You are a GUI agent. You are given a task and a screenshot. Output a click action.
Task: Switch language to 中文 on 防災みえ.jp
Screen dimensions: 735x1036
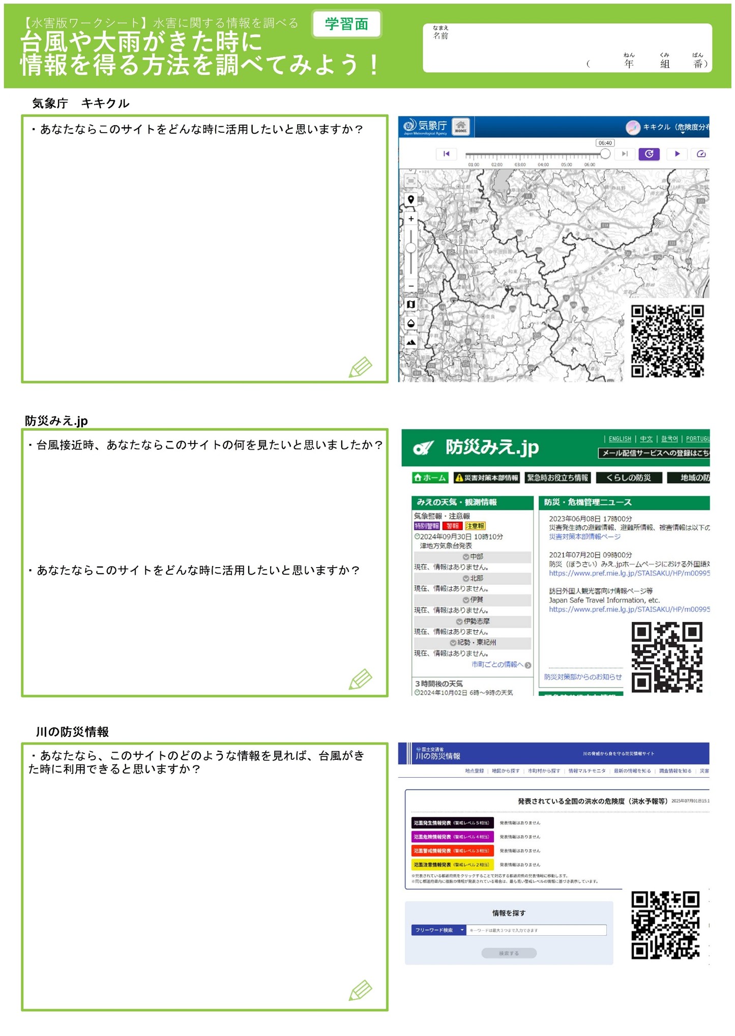[x=646, y=439]
